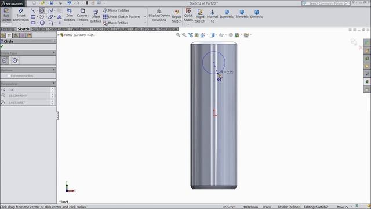This screenshot has height=209, width=371.
Task: Click Linear Sketch Pattern
Action: point(121,17)
